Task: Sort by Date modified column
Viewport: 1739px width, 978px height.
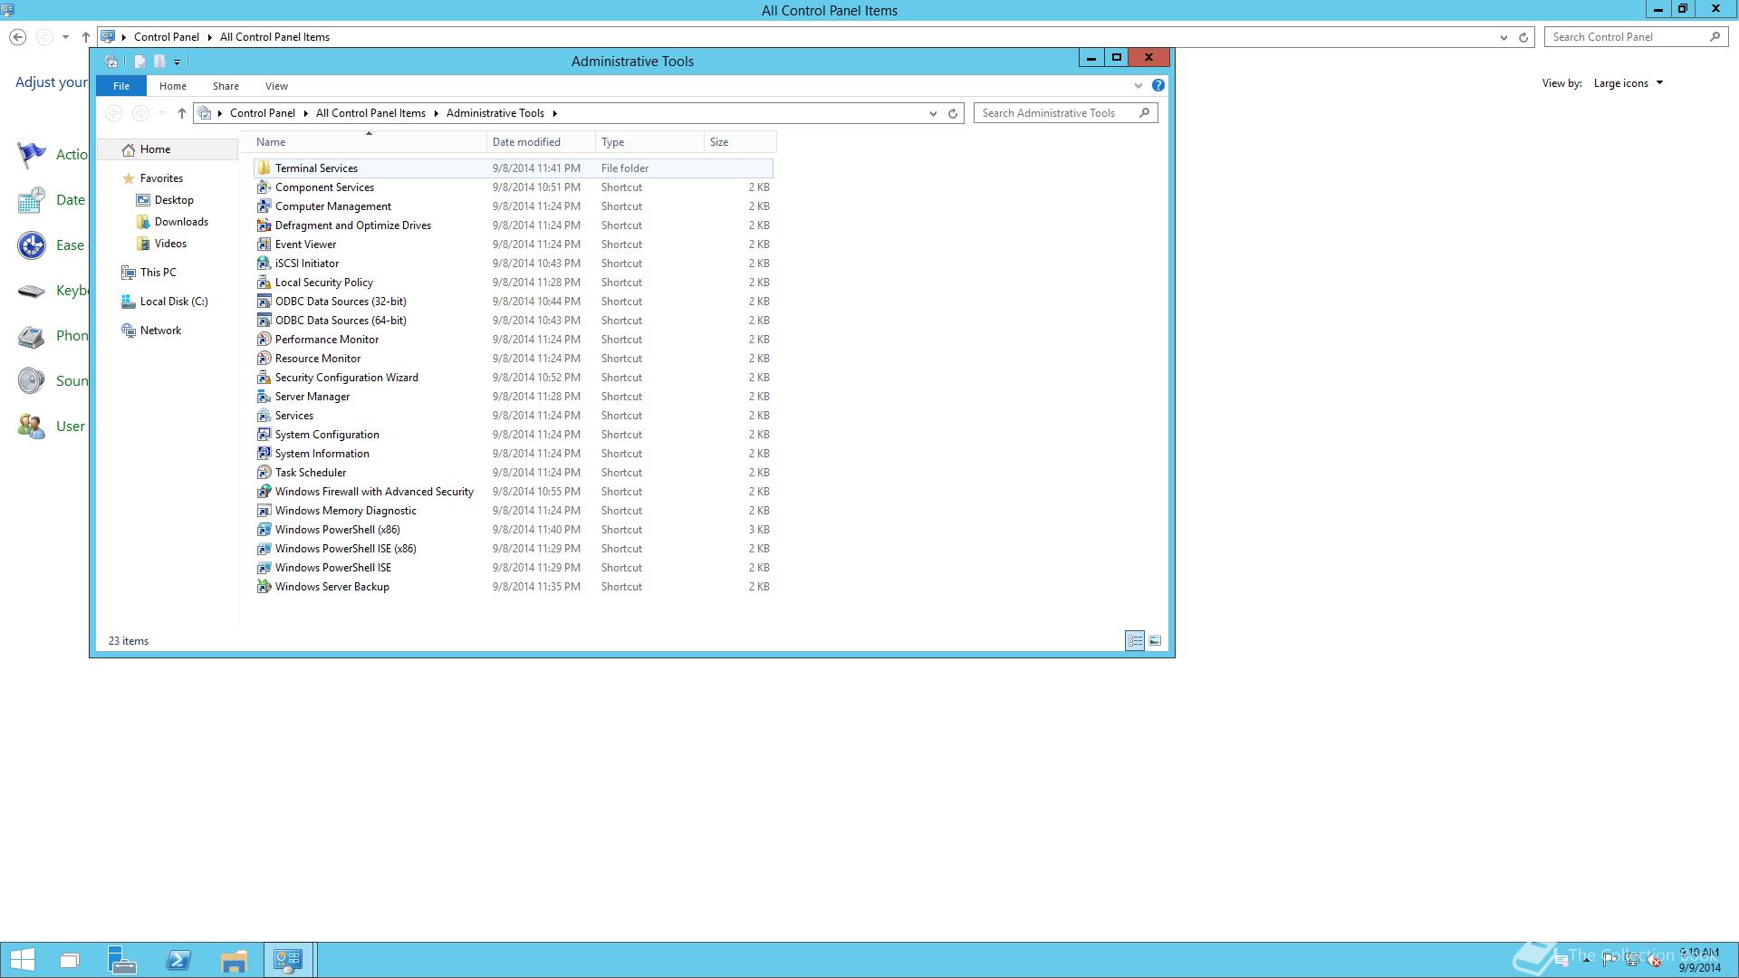Action: [x=541, y=142]
